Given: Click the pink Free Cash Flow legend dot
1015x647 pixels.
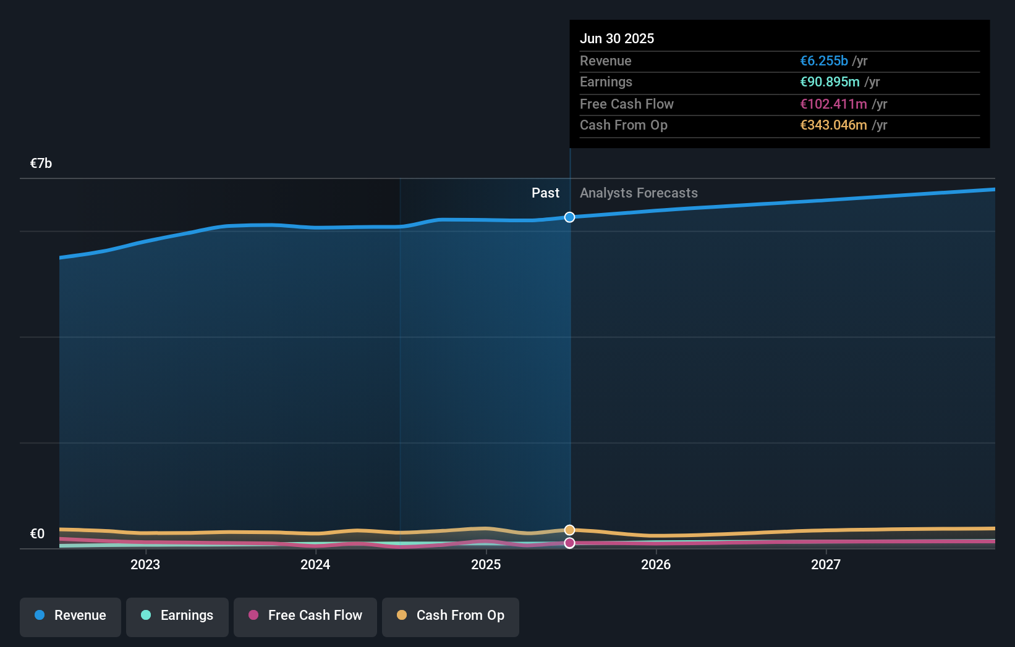Looking at the screenshot, I should pos(253,616).
